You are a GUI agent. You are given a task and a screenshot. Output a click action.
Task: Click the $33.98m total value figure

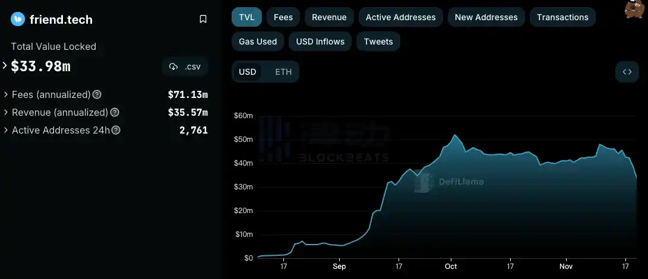click(x=40, y=66)
